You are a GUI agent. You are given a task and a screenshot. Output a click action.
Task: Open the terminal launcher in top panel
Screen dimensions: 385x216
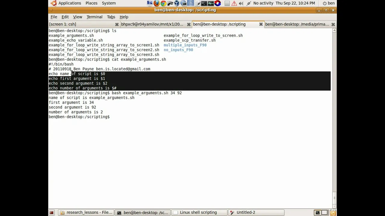click(x=204, y=3)
